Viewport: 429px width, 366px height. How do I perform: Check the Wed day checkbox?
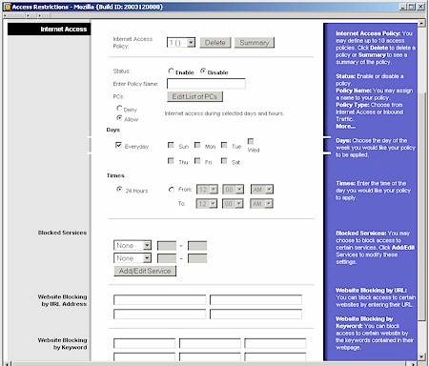click(x=251, y=141)
